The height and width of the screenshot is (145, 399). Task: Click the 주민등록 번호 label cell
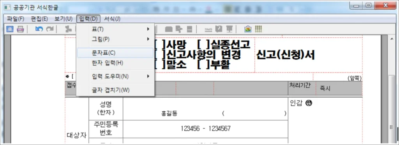coord(106,129)
